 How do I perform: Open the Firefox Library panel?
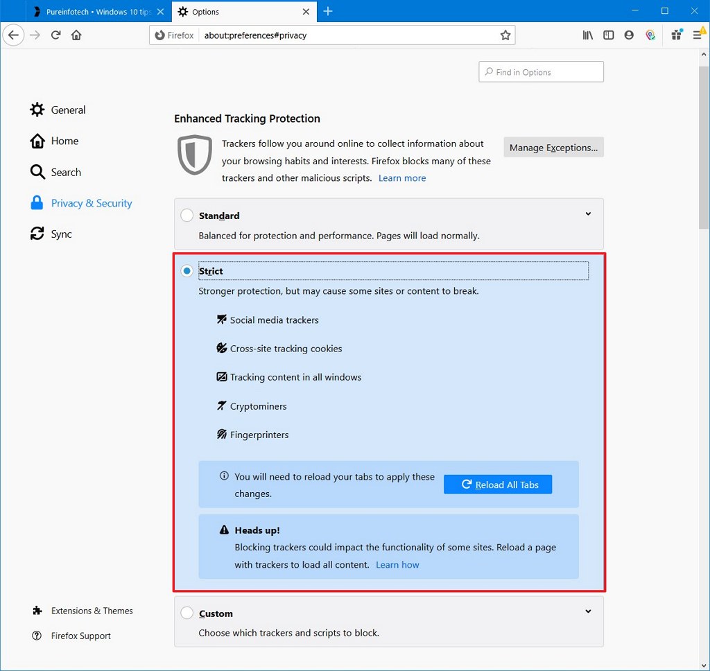587,35
